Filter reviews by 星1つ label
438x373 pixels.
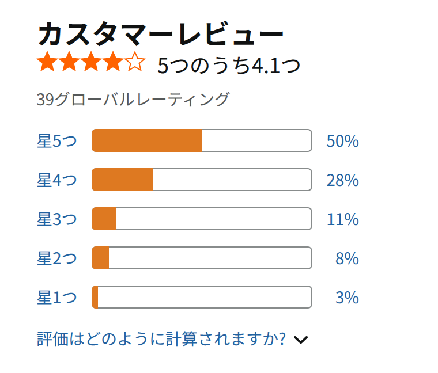tap(57, 298)
